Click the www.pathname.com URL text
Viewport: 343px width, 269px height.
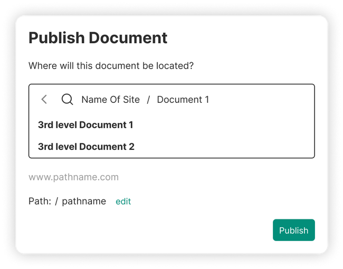coord(73,177)
